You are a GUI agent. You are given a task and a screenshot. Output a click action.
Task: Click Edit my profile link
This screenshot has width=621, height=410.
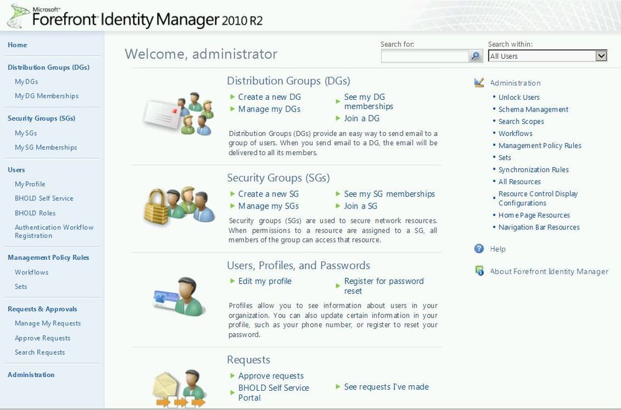(265, 281)
